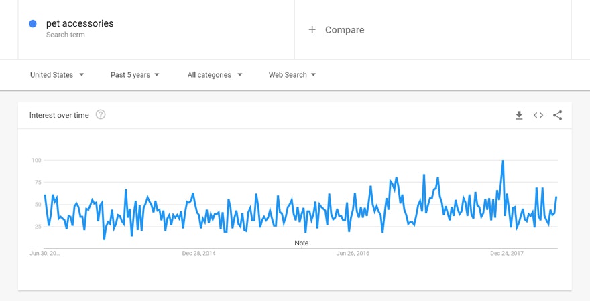
Task: Open the United States region dropdown
Action: tap(57, 75)
